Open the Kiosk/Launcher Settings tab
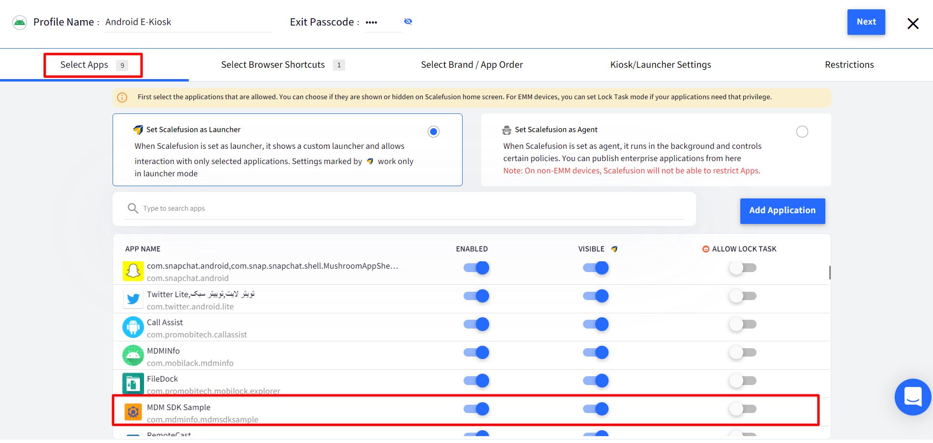 [x=660, y=65]
